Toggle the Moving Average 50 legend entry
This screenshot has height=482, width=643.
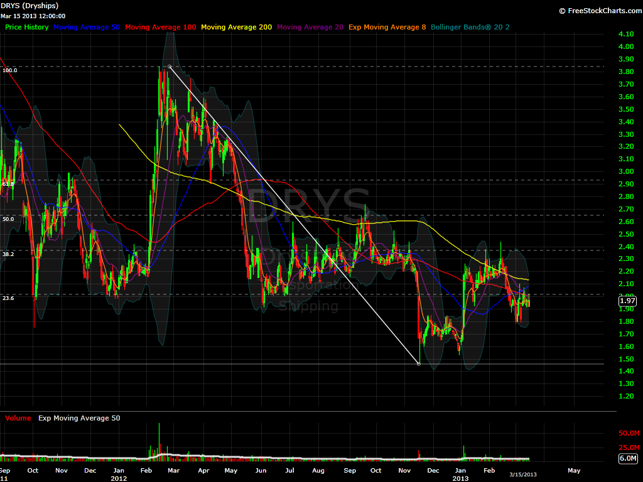[x=87, y=27]
